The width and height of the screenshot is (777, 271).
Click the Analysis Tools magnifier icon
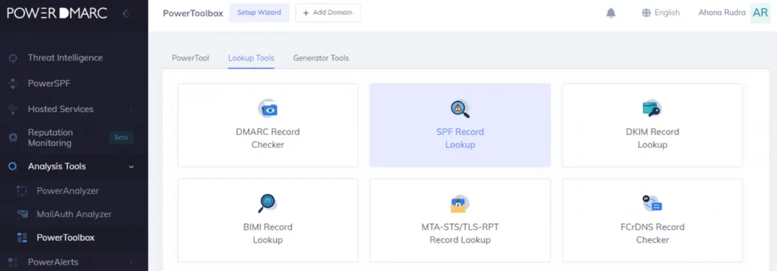click(13, 167)
